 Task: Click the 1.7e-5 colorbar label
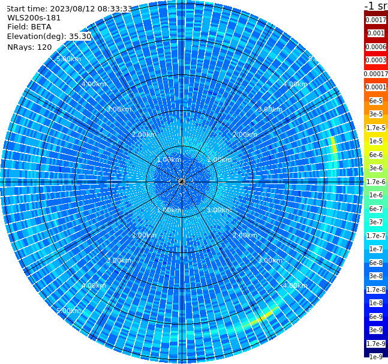[x=376, y=128]
